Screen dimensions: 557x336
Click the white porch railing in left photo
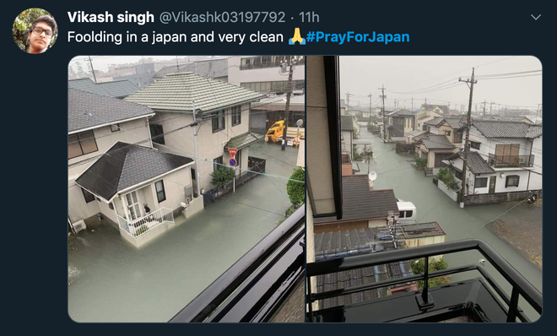pos(146,222)
